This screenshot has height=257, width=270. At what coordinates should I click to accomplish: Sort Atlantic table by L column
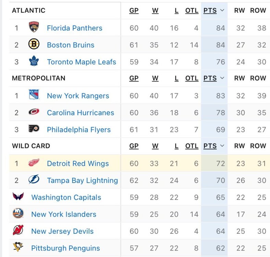(x=176, y=11)
